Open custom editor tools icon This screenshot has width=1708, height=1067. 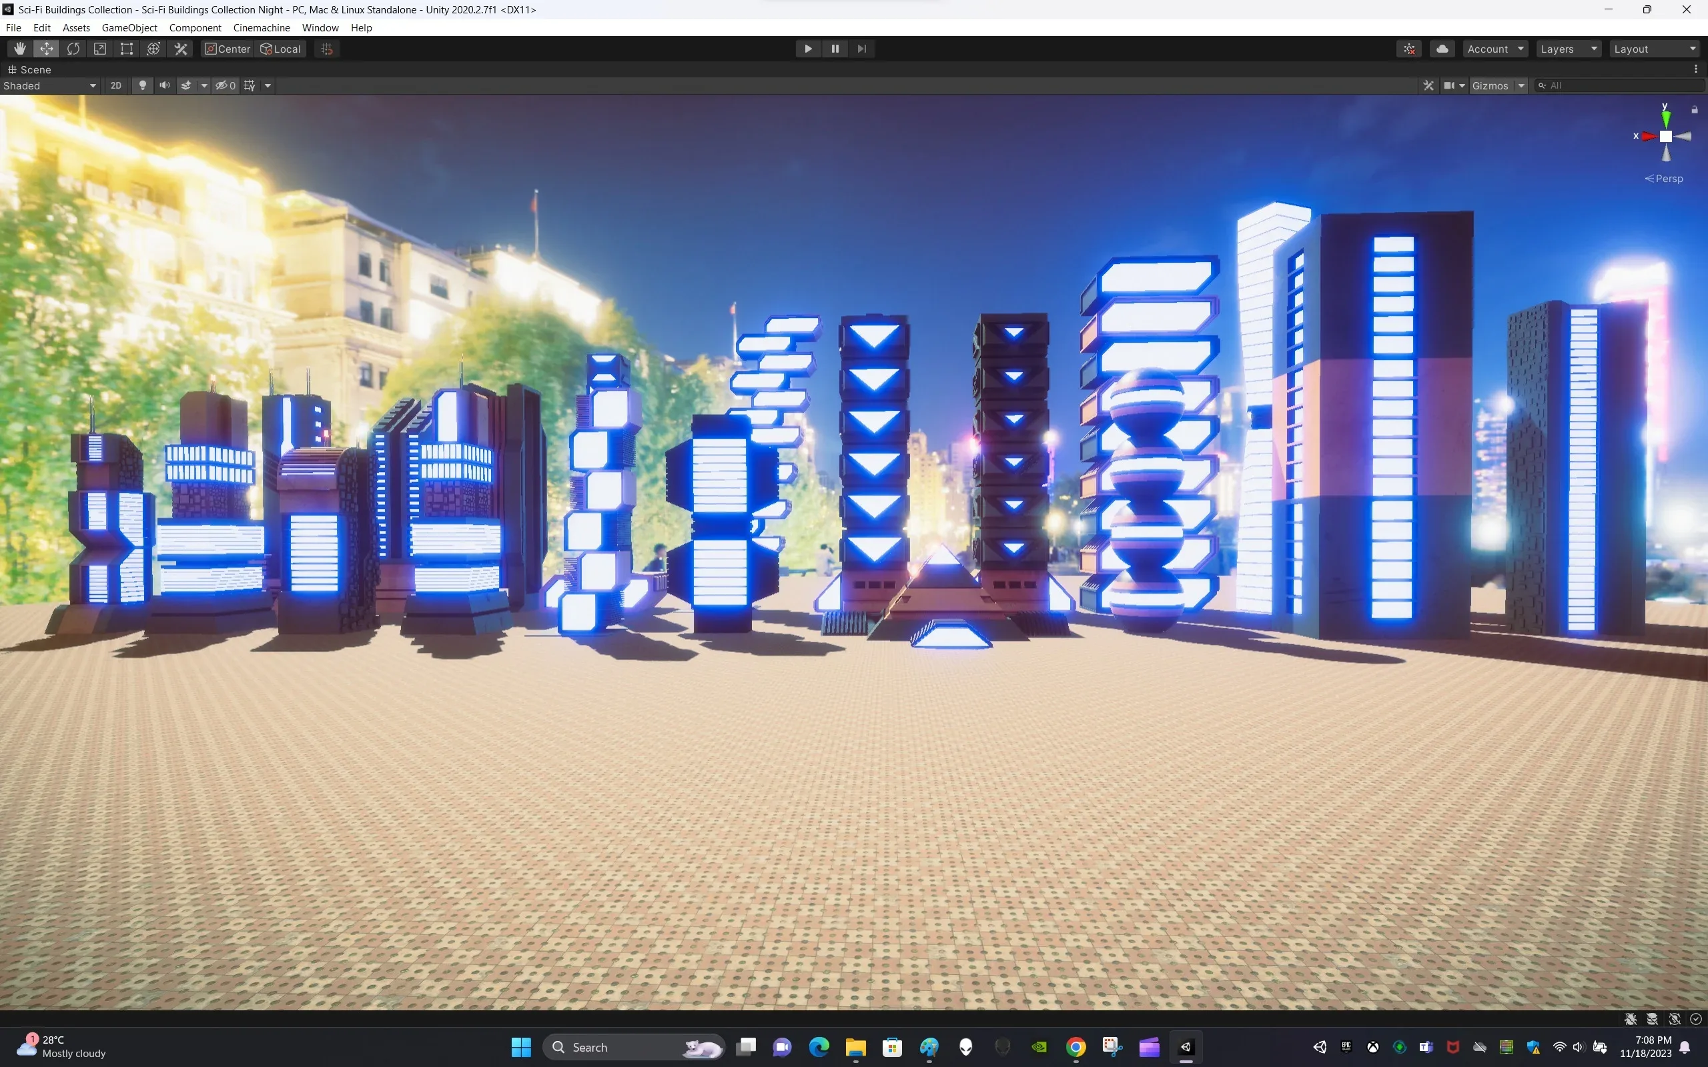point(181,49)
